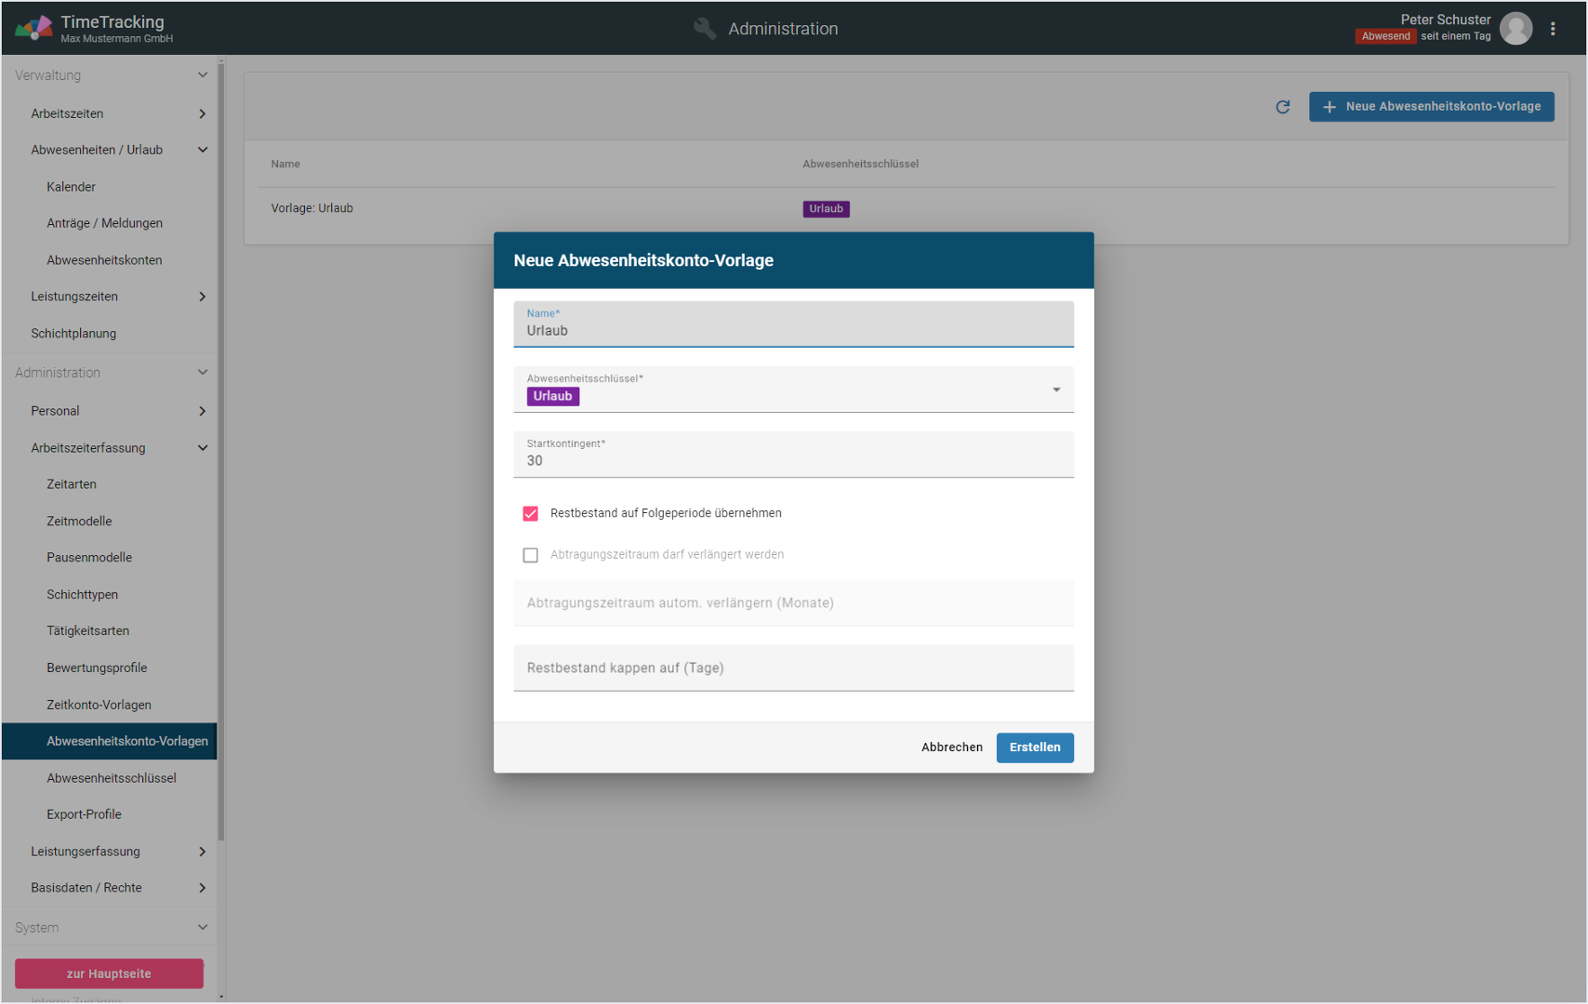Viewport: 1588px width, 1004px height.
Task: Click the Startkontingent input field
Action: click(792, 460)
